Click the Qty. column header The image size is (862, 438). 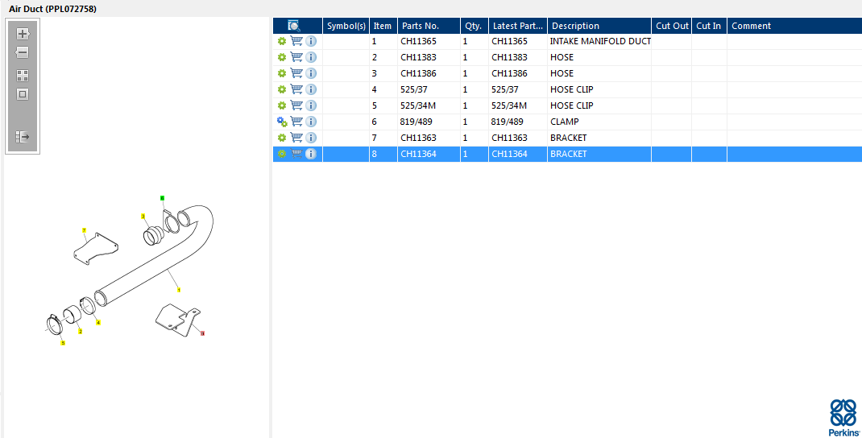click(x=475, y=26)
